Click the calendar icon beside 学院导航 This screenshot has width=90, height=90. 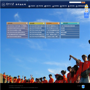(x=37, y=6)
